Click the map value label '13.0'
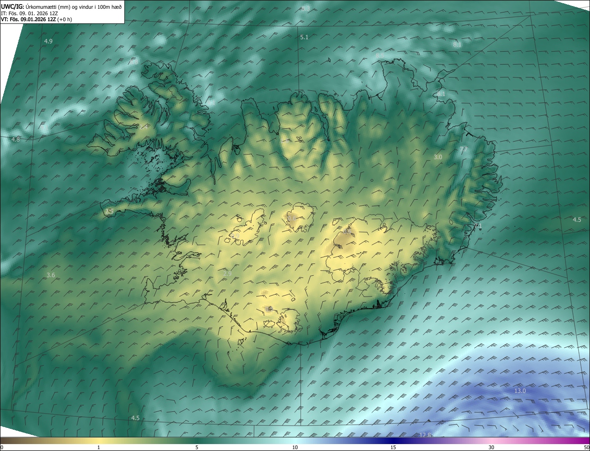This screenshot has width=590, height=451. click(x=520, y=391)
